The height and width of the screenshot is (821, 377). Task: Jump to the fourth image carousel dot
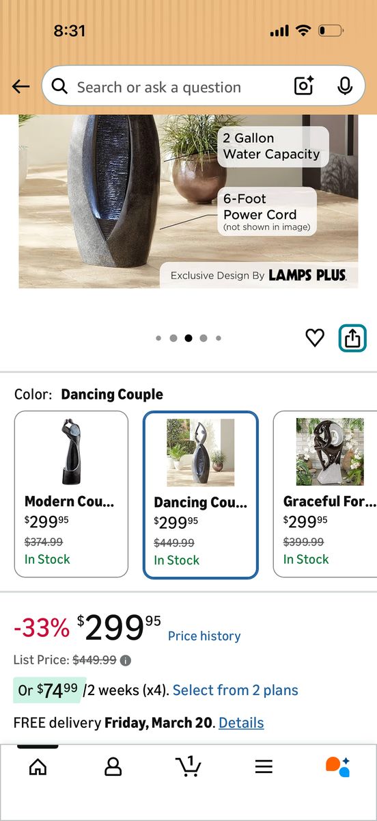(x=204, y=338)
